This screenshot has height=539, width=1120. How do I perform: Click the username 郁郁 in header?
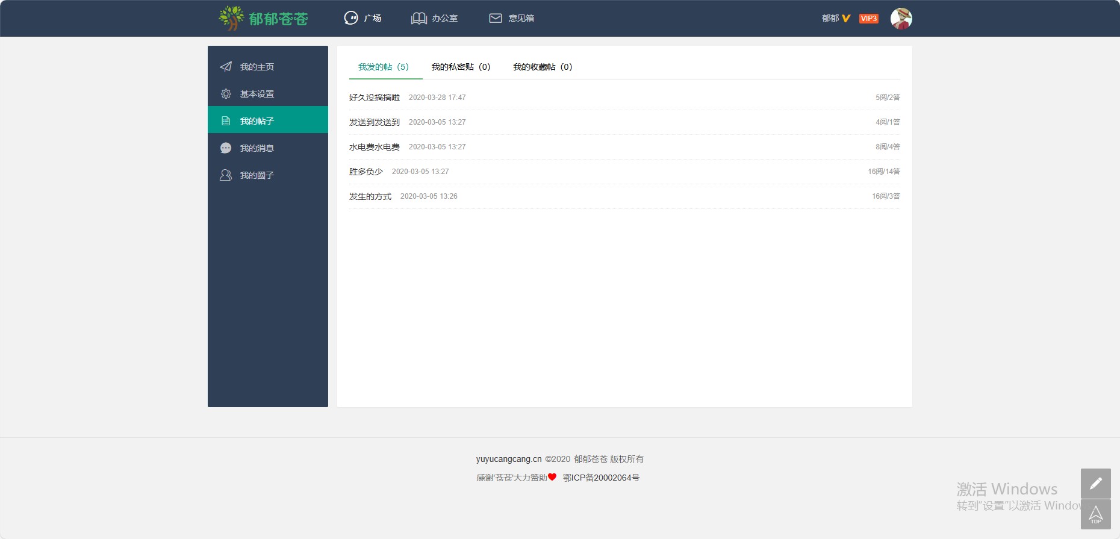point(830,18)
